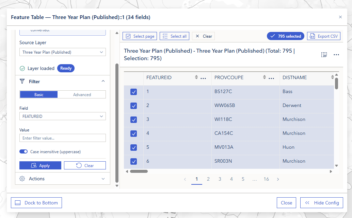The image size is (352, 218).
Task: Go to page 4
Action: (x=231, y=179)
